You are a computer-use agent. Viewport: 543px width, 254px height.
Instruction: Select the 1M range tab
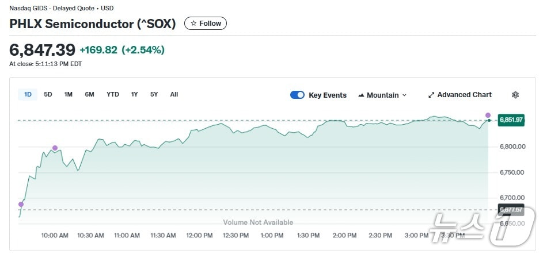pyautogui.click(x=68, y=94)
